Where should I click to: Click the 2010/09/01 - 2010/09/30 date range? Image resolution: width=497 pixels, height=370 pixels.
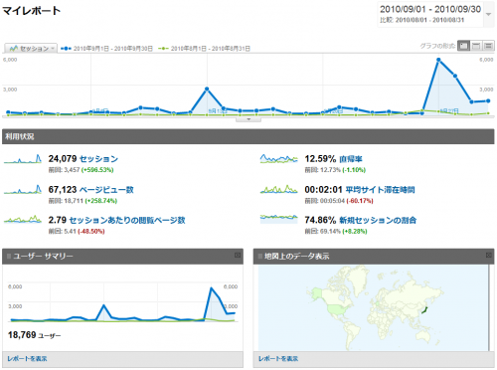pos(430,9)
